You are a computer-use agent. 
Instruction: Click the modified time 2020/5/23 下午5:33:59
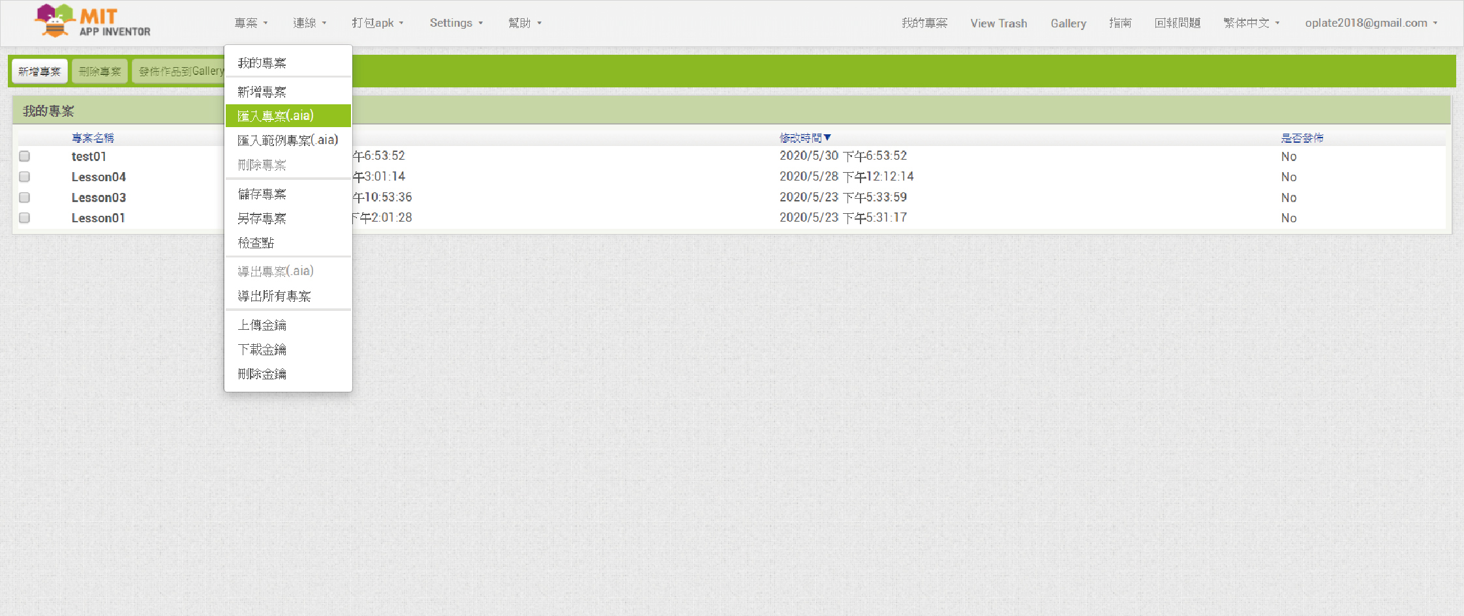point(843,198)
